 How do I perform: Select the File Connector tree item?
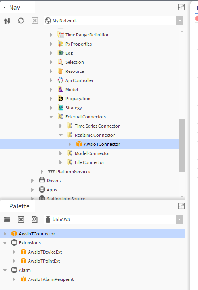89,162
